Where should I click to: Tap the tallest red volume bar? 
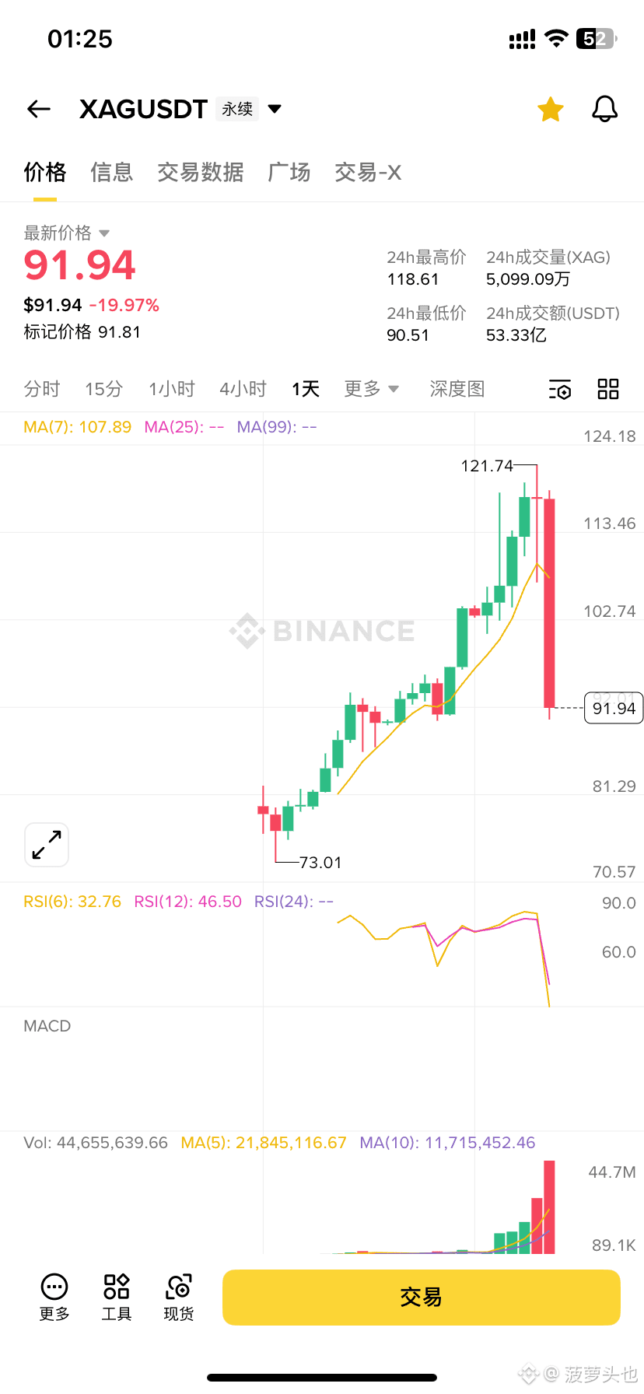point(549,1207)
